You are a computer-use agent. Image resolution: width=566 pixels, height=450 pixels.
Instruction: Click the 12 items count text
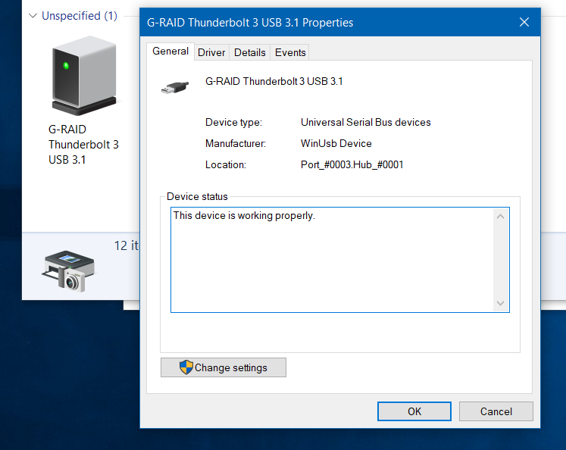point(127,245)
